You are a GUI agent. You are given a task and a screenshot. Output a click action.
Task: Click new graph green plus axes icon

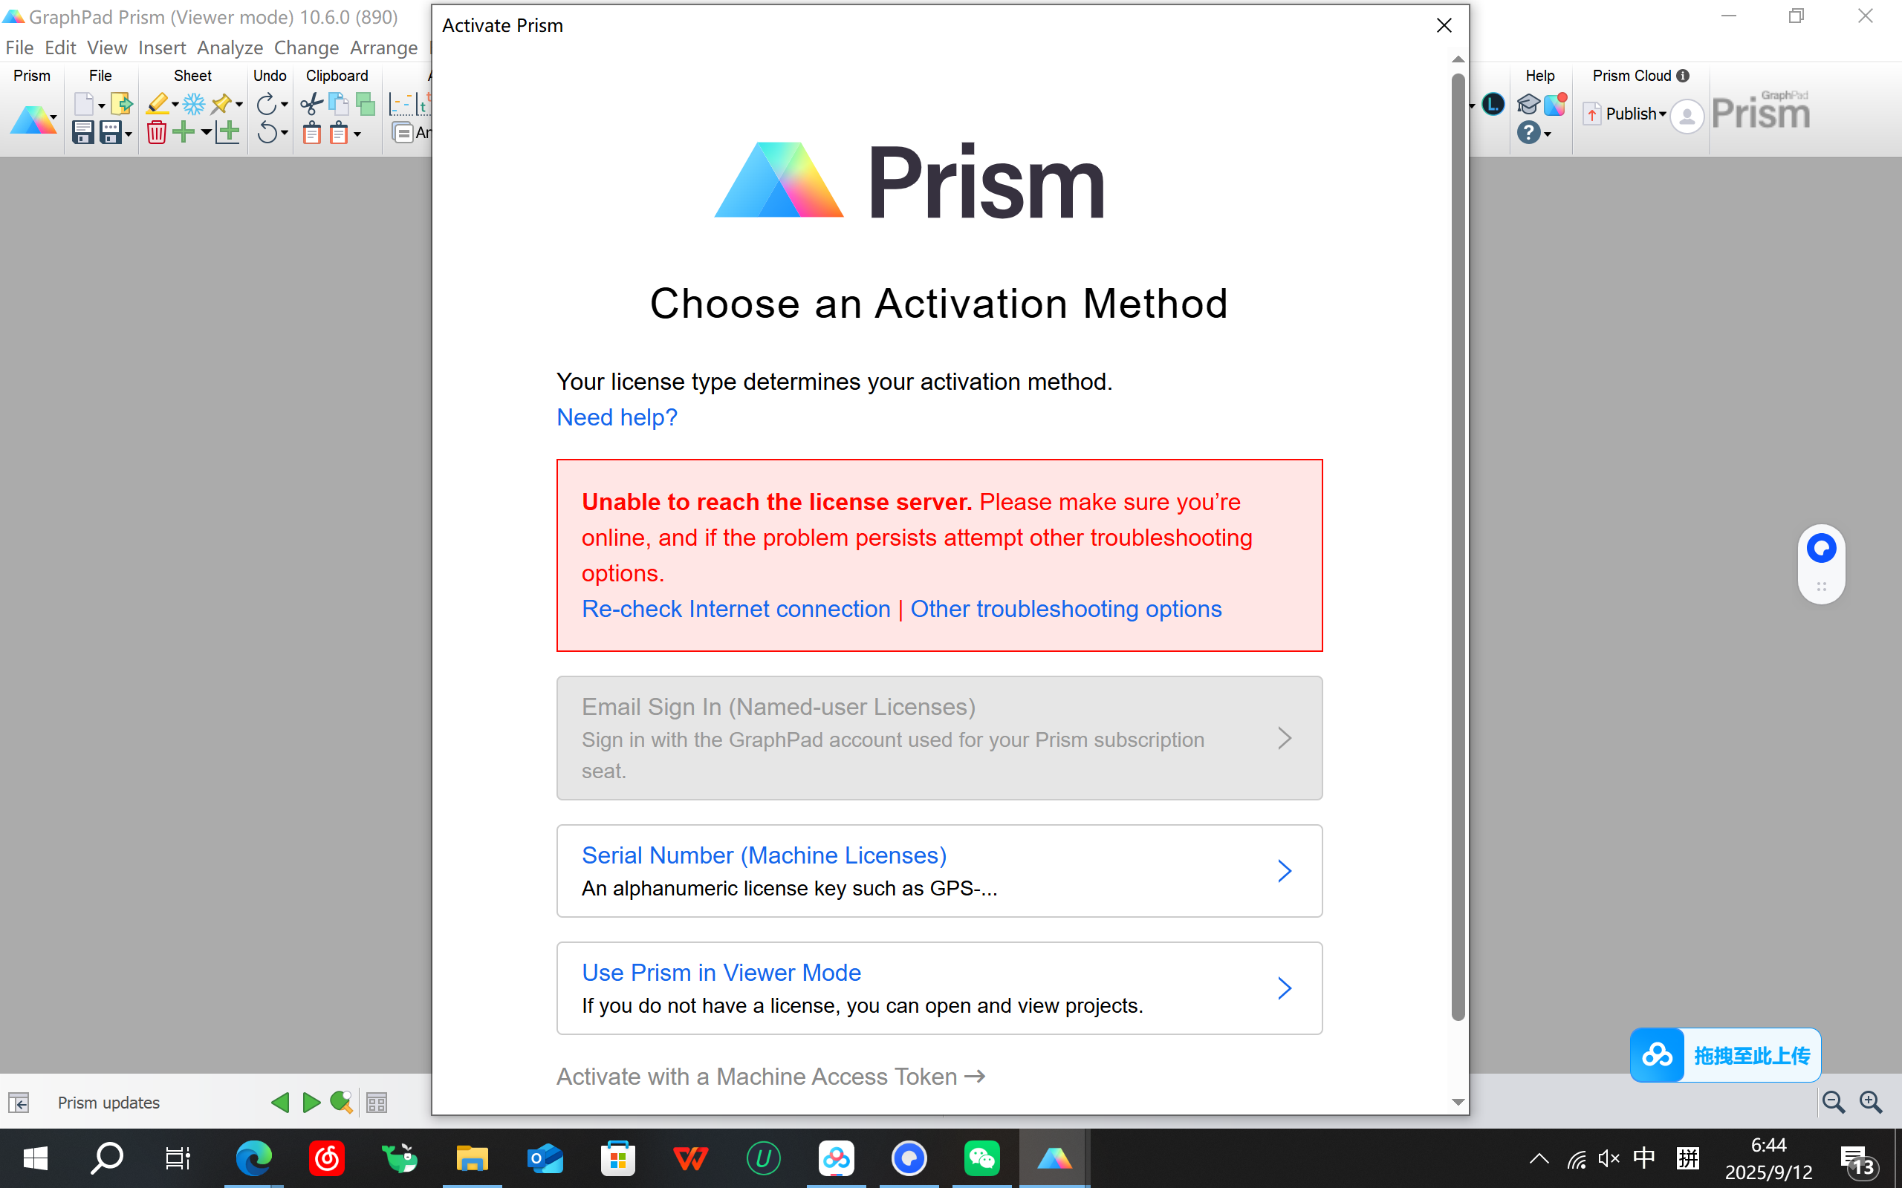coord(227,132)
